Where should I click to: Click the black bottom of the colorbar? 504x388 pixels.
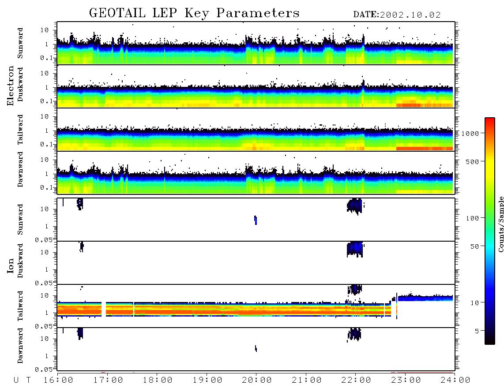point(489,340)
